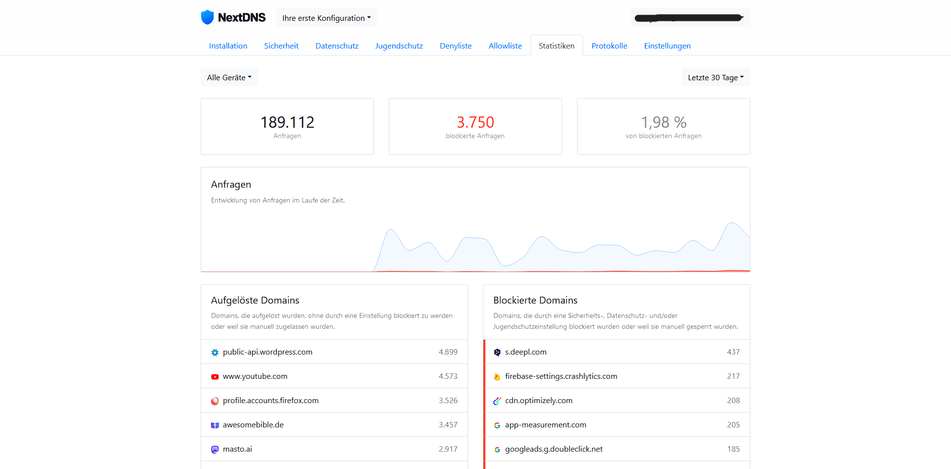Click the app-measurement.com blocked domain
Screen dimensions: 951x469
tap(546, 425)
